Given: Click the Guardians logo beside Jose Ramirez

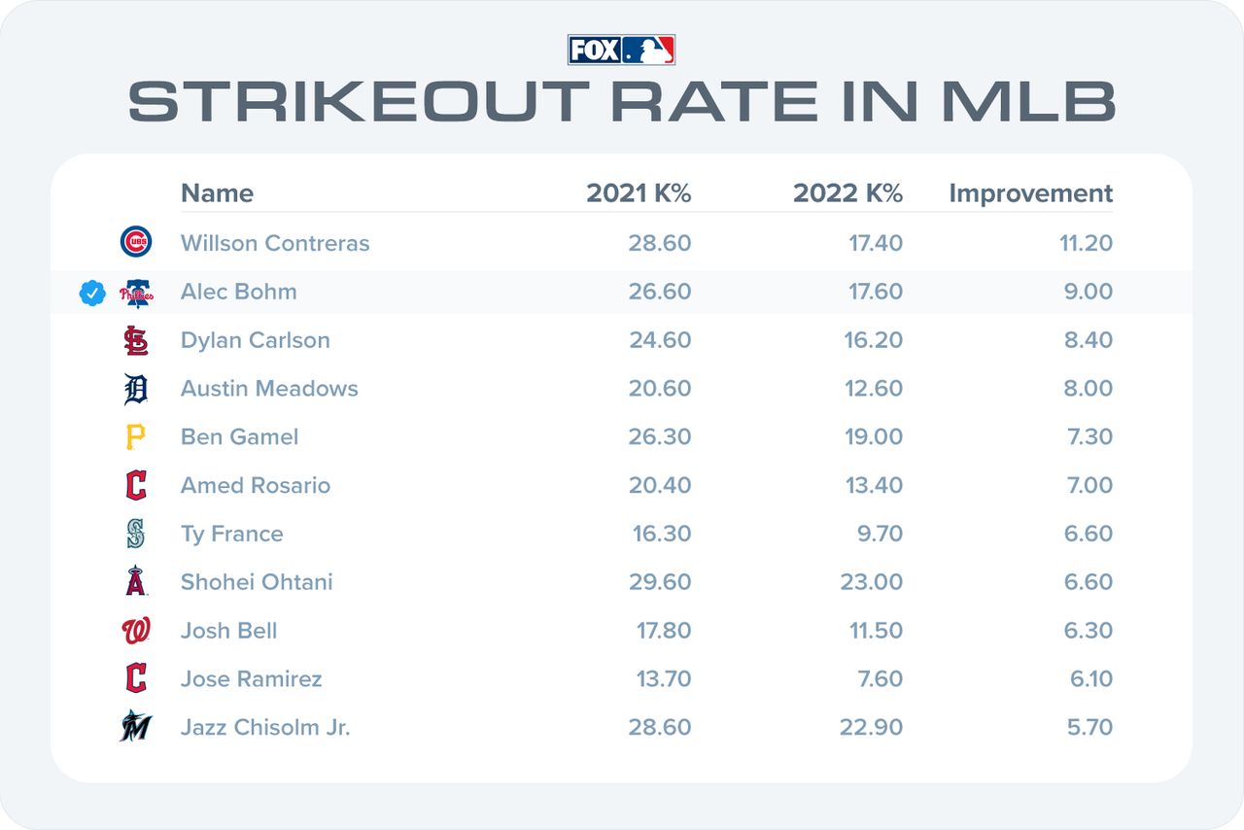Looking at the screenshot, I should [135, 678].
